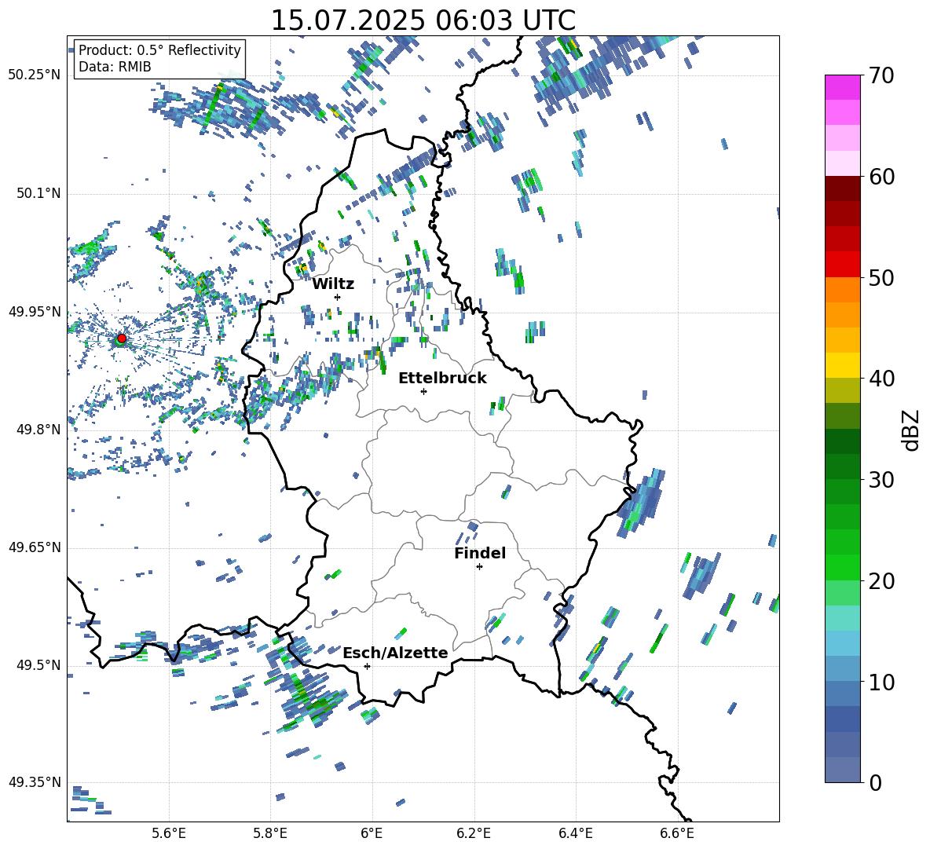Click the 49.65°N latitude tick label
This screenshot has height=849, width=930.
35,547
